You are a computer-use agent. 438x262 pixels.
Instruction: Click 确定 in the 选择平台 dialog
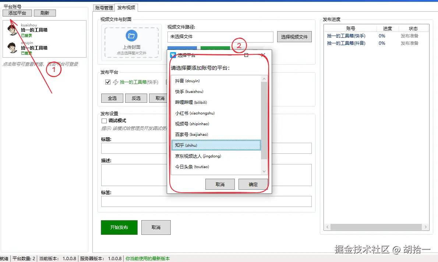(253, 184)
